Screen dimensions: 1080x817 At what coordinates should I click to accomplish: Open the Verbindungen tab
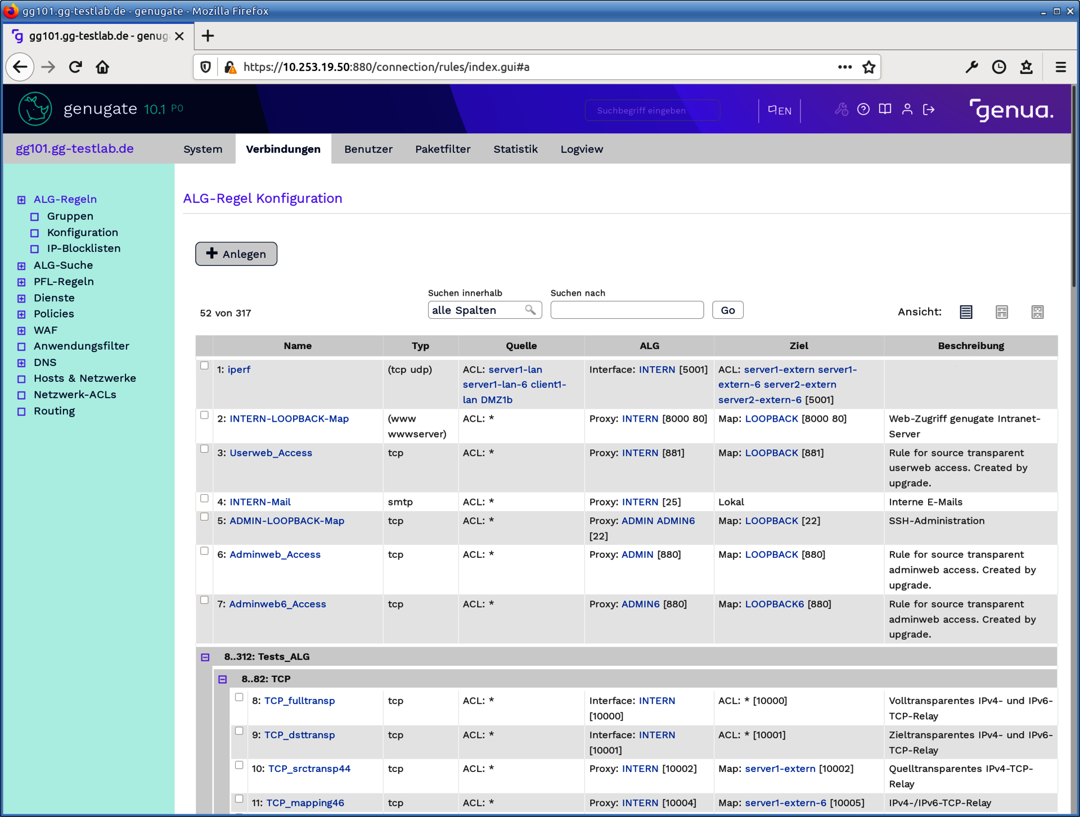[x=283, y=149]
